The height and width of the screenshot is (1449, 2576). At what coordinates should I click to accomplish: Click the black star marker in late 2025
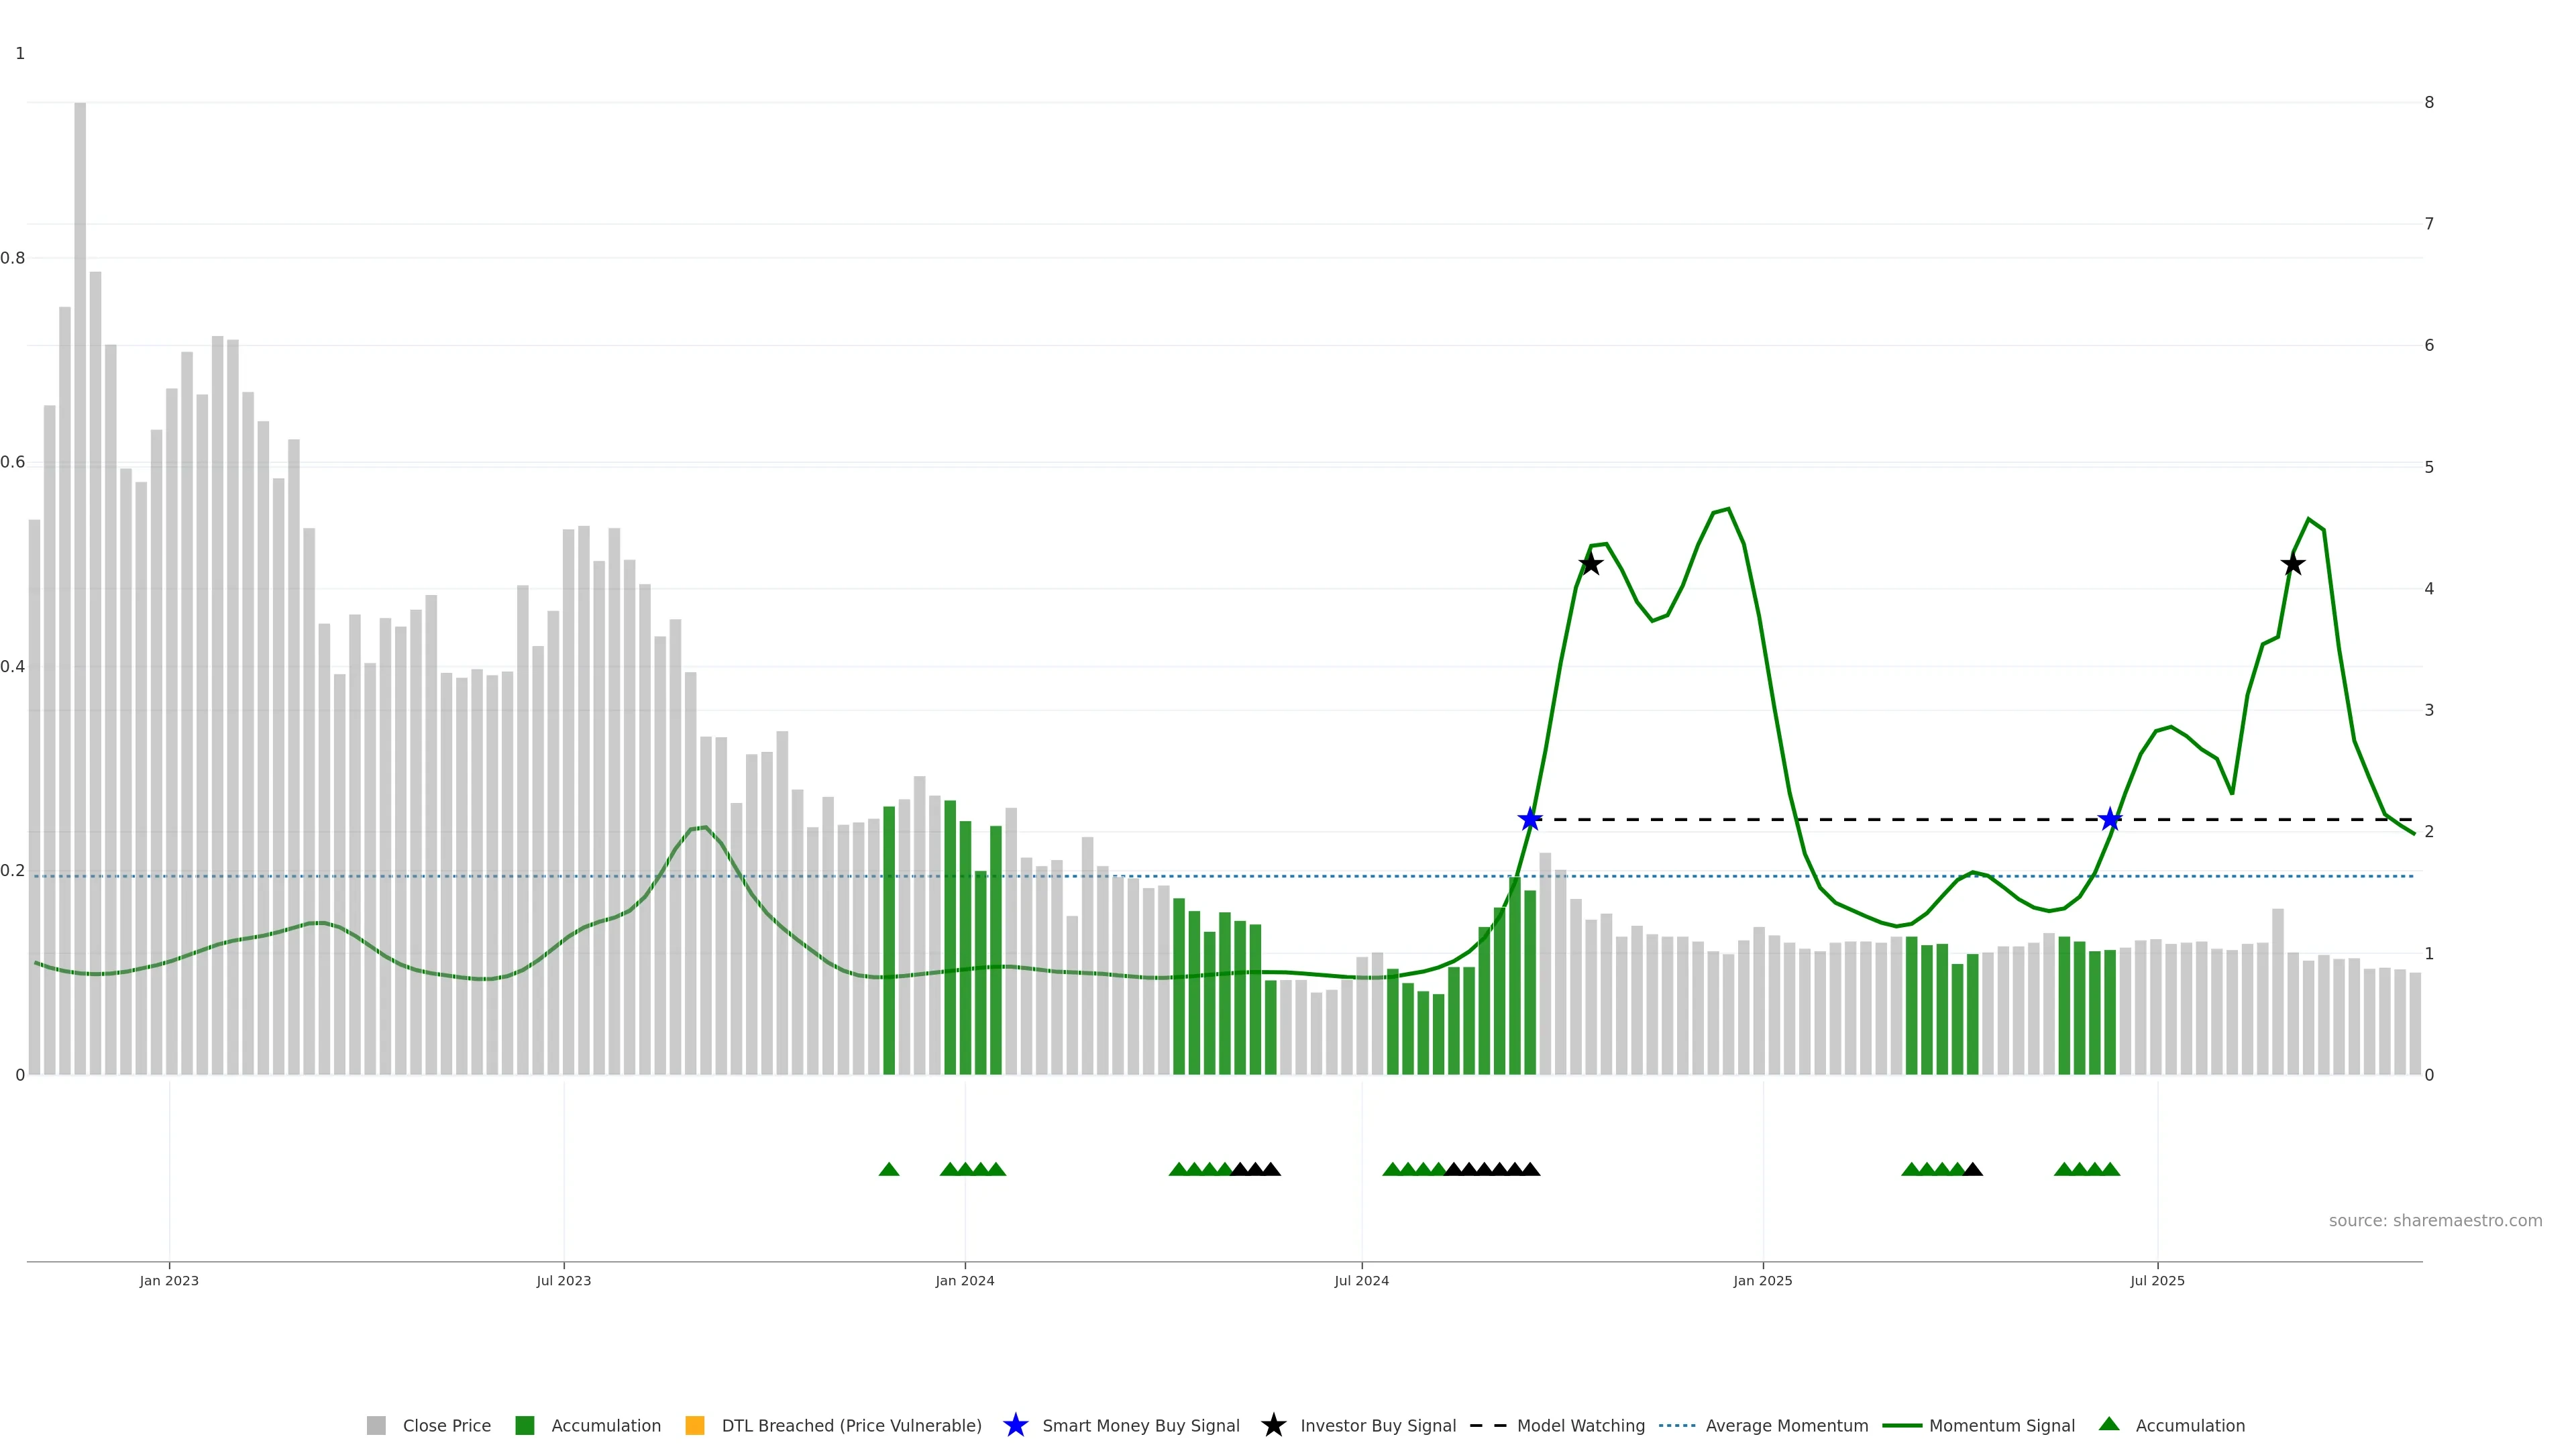click(2293, 564)
